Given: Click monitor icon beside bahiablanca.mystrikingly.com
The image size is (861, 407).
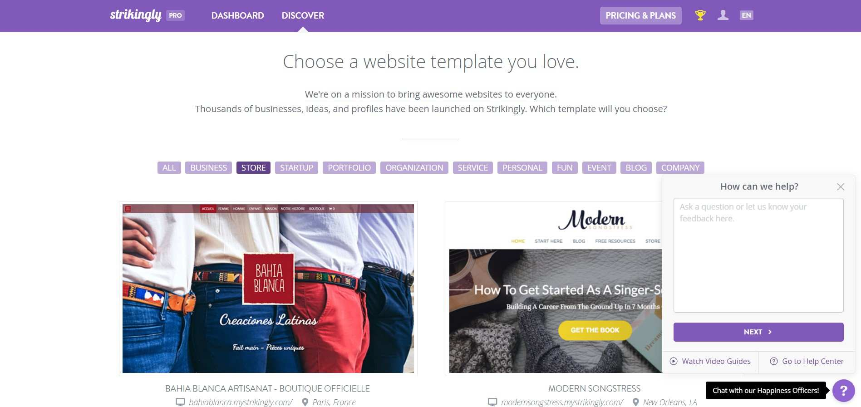Looking at the screenshot, I should [x=180, y=402].
